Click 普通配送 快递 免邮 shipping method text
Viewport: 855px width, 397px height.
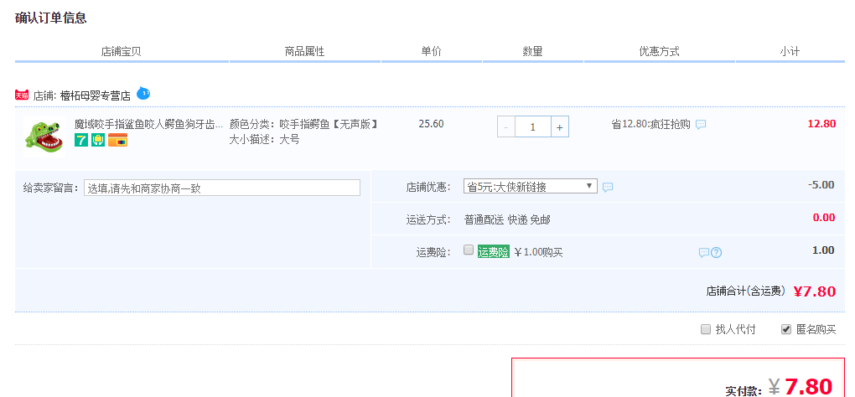point(507,220)
